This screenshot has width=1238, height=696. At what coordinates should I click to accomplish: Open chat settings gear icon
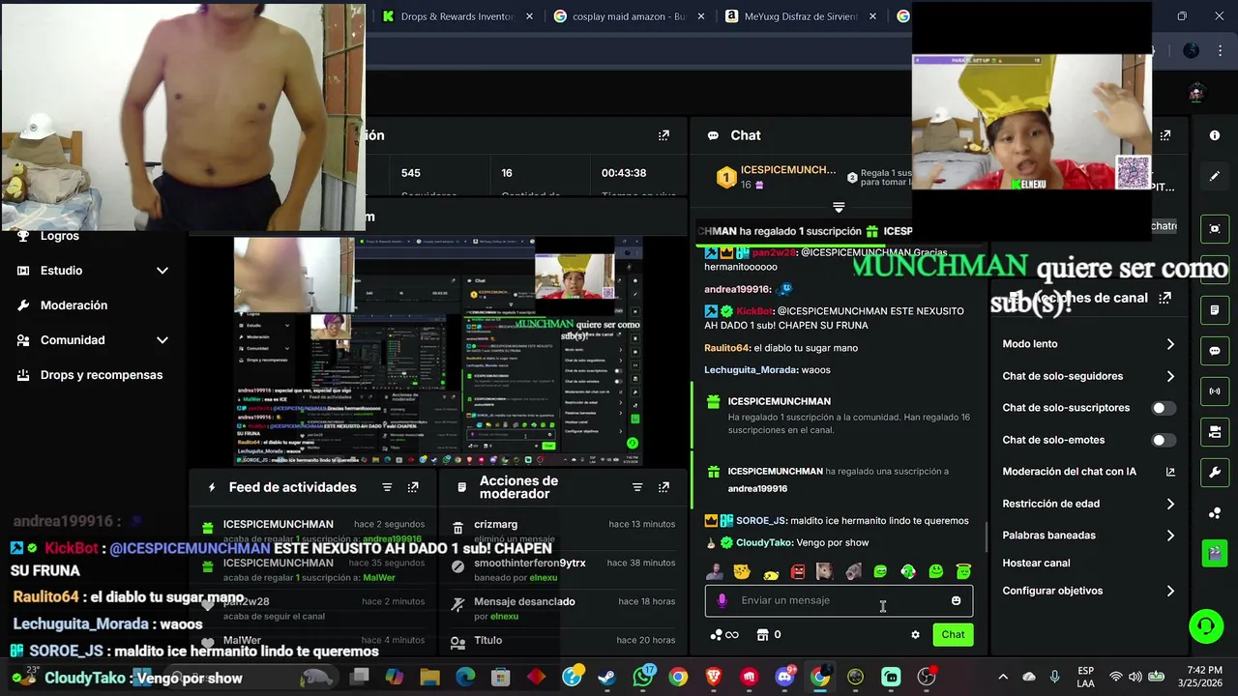click(x=915, y=635)
